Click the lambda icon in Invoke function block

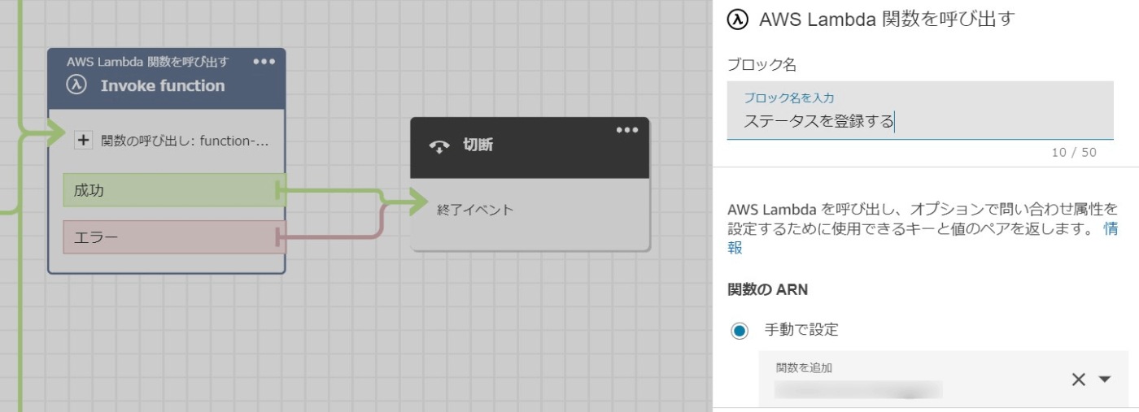point(76,85)
